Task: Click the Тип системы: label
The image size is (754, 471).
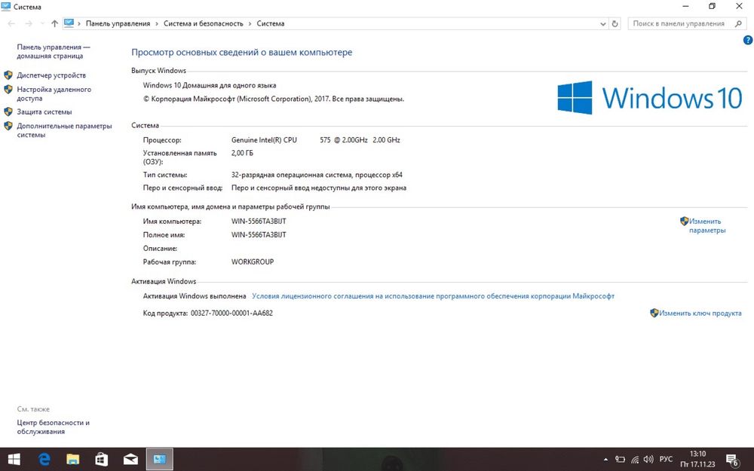Action: pos(165,175)
